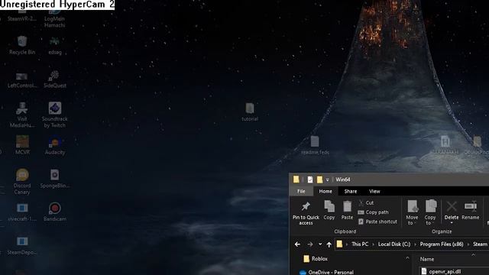This screenshot has width=489, height=275.
Task: Switch to the Home ribbon tab
Action: coord(325,191)
